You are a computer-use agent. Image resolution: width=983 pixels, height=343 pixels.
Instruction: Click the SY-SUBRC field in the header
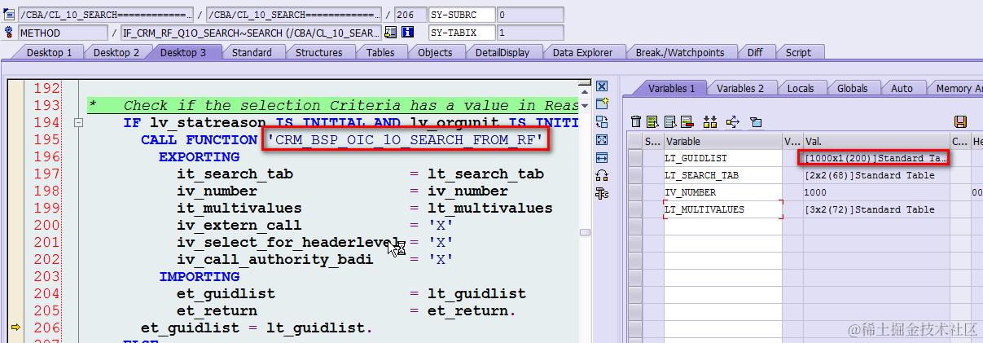461,15
